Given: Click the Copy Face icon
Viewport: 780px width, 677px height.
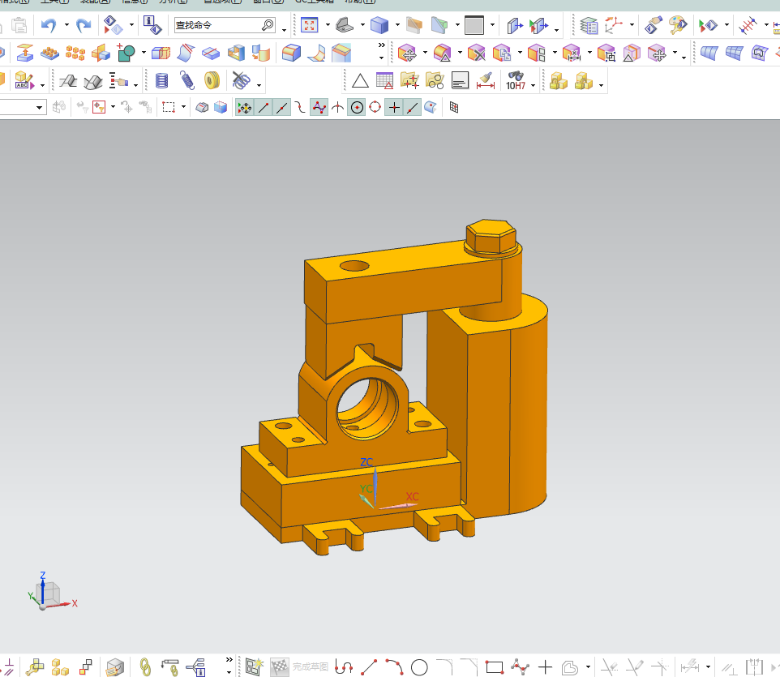Looking at the screenshot, I should pos(501,53).
